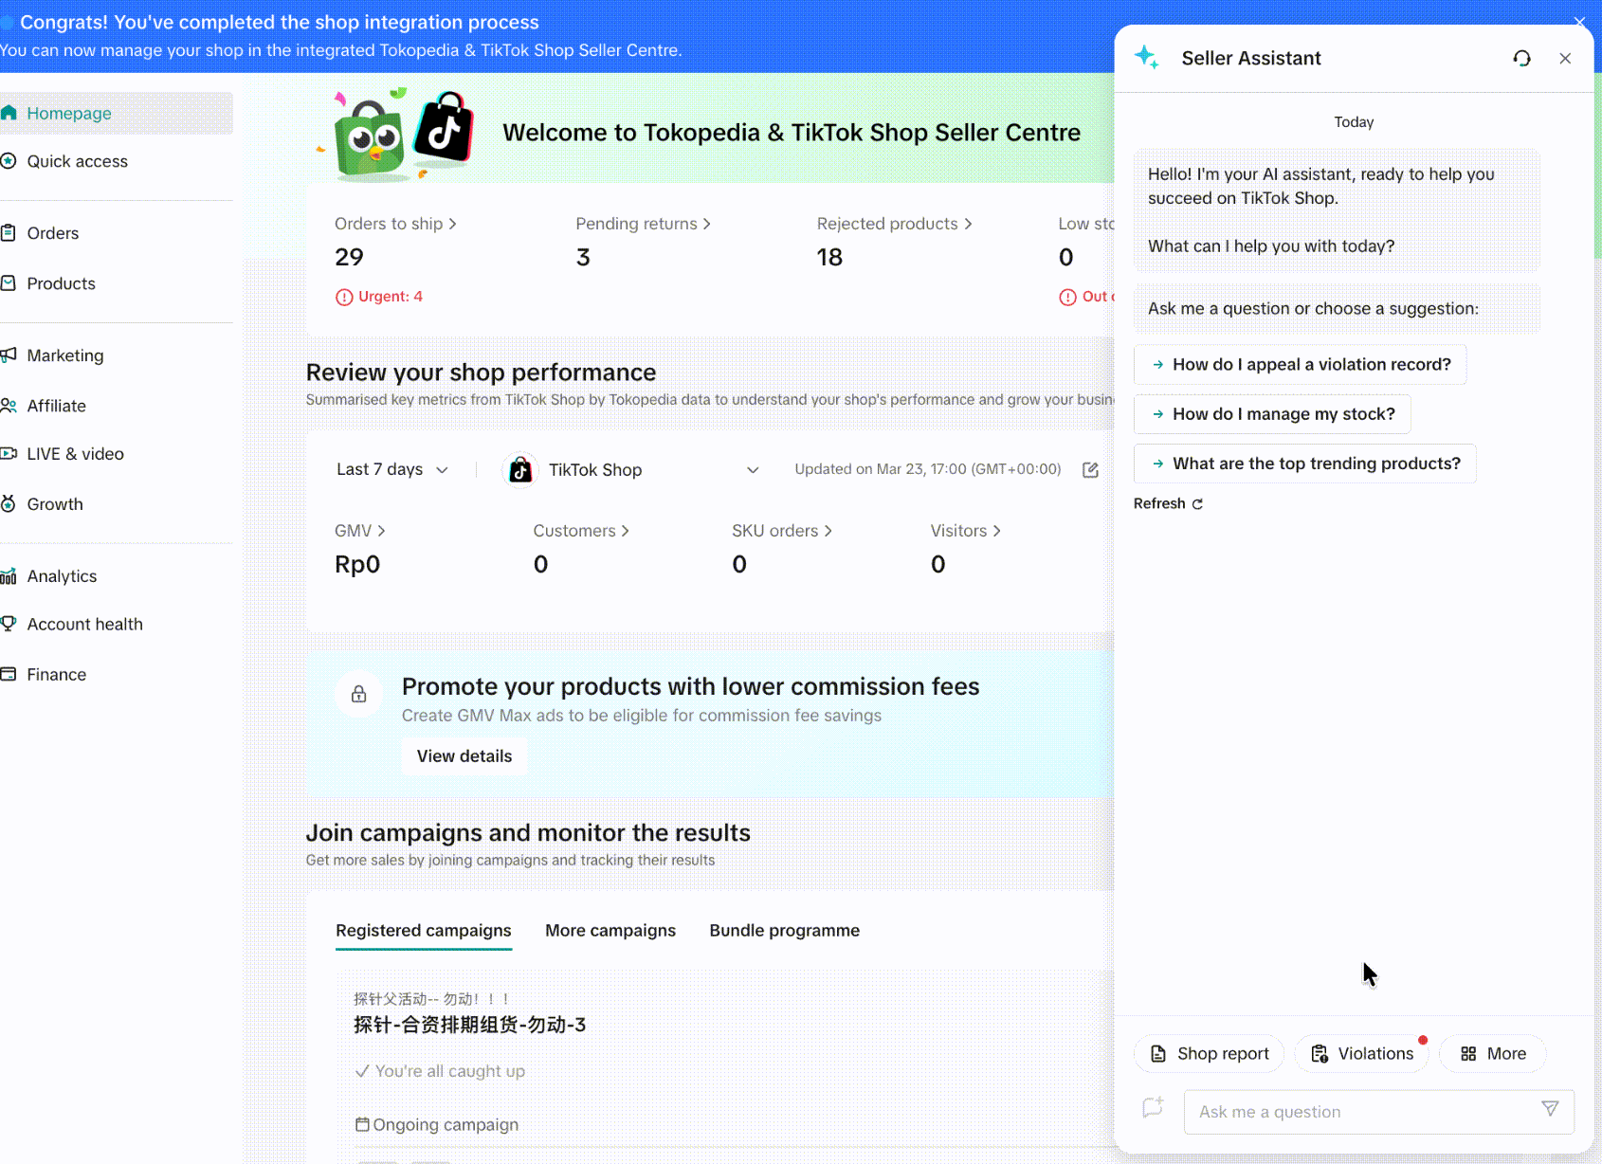Go to Products in the sidebar
The width and height of the screenshot is (1602, 1164).
click(x=116, y=283)
